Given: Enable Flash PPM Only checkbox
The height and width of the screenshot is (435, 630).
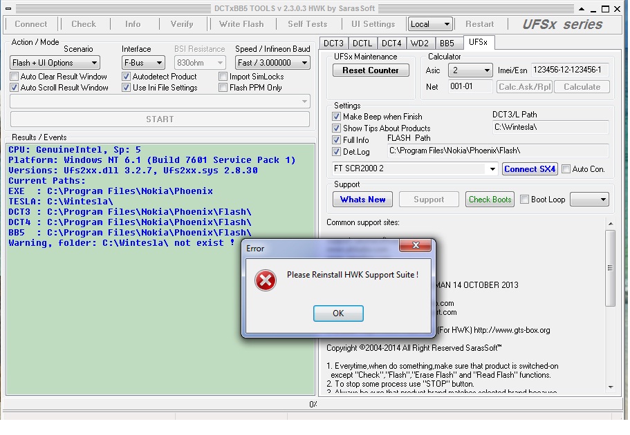Looking at the screenshot, I should [x=223, y=88].
